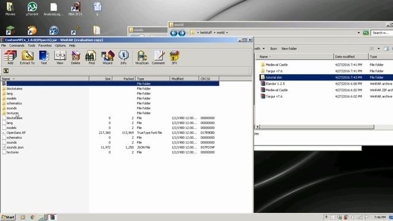
Task: Go up one folder in WinRAR
Action: point(6,71)
